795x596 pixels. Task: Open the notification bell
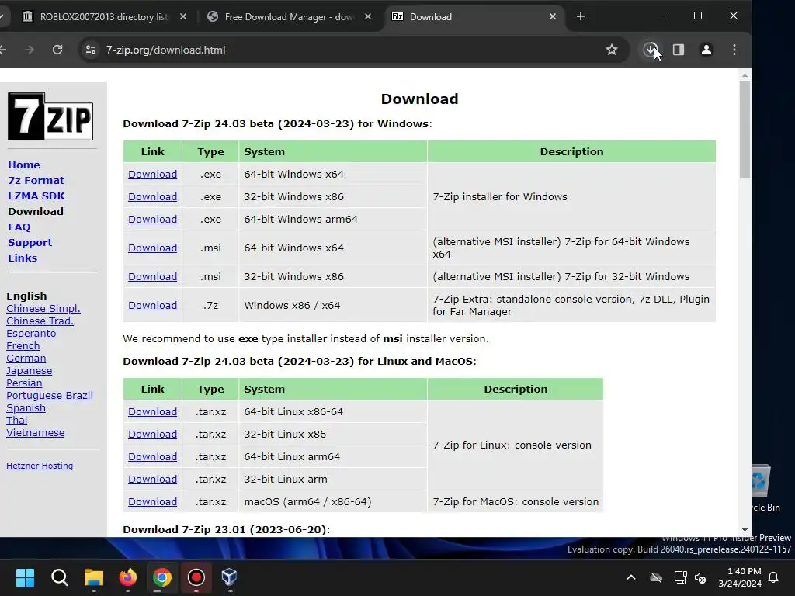774,577
